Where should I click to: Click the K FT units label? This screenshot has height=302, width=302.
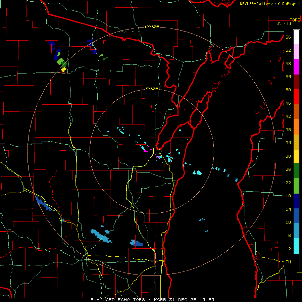284,23
